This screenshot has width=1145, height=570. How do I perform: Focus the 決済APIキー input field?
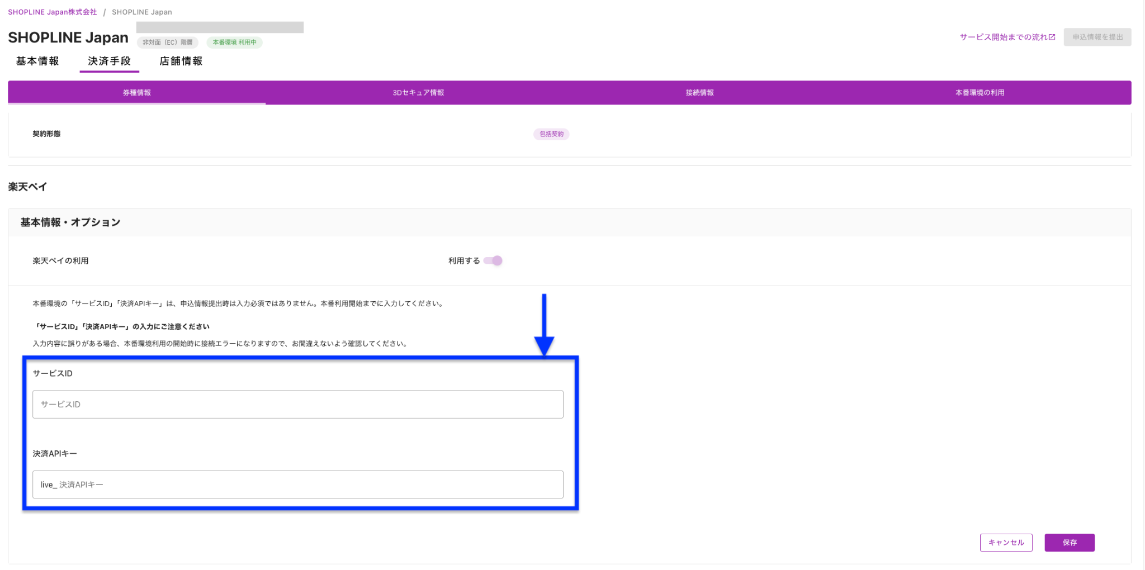point(298,484)
